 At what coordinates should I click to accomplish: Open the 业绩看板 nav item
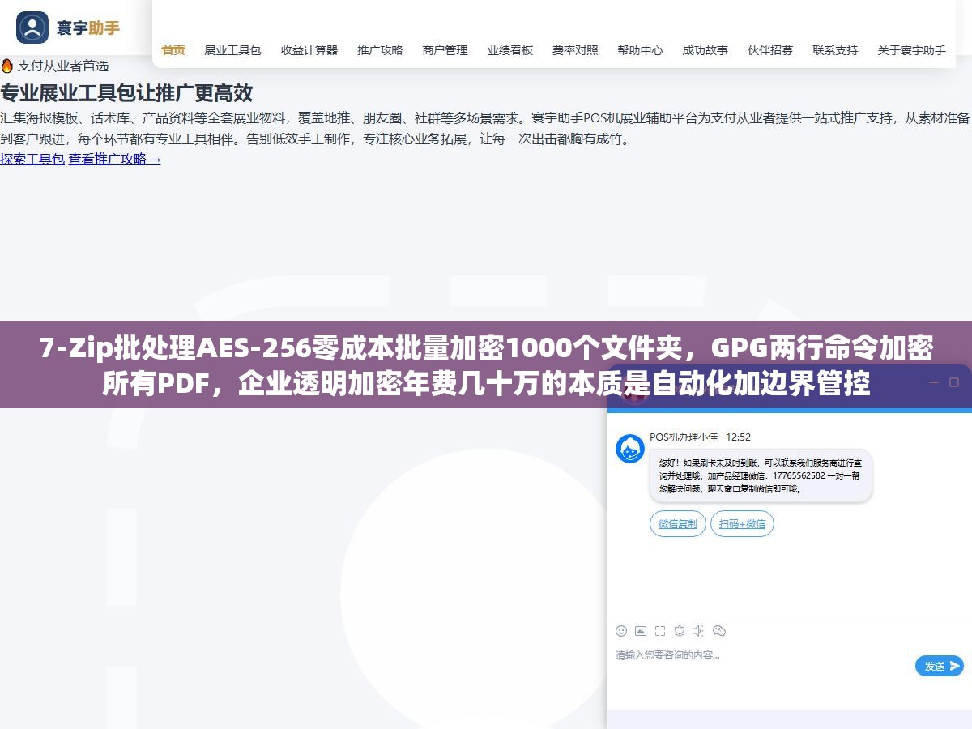click(x=510, y=50)
